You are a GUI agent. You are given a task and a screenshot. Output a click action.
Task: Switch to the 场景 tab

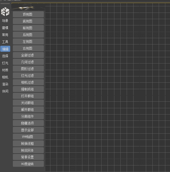click(x=5, y=21)
